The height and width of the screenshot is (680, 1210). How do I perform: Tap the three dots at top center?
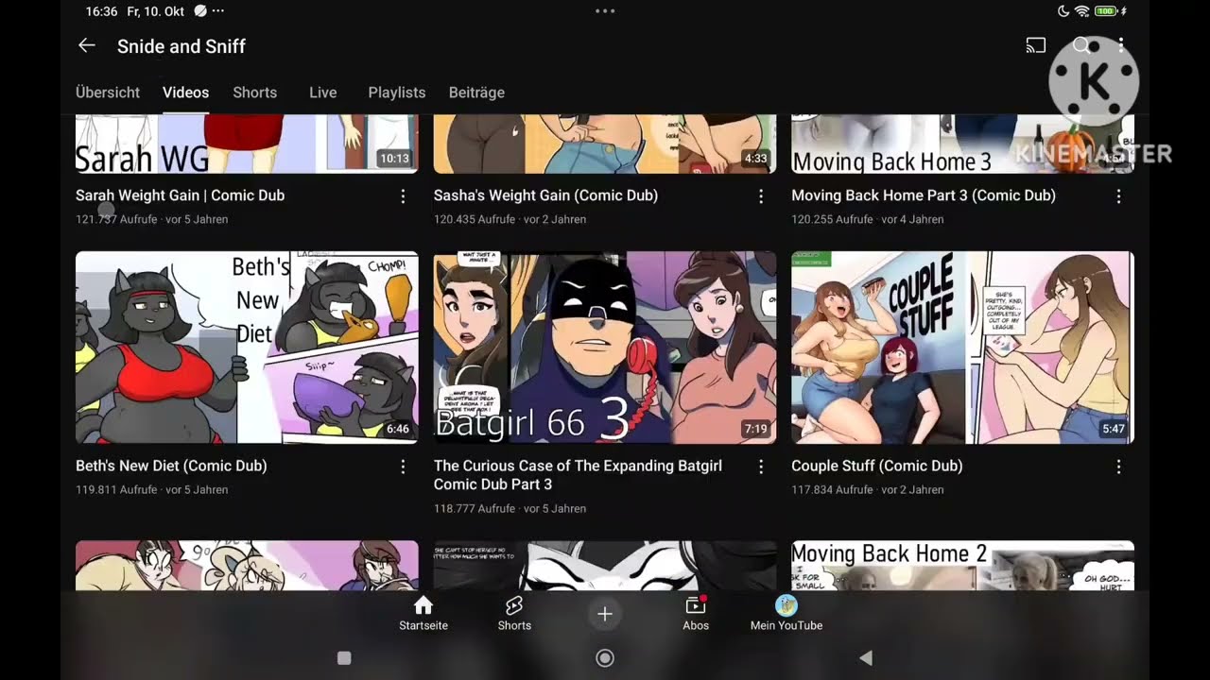click(x=605, y=11)
